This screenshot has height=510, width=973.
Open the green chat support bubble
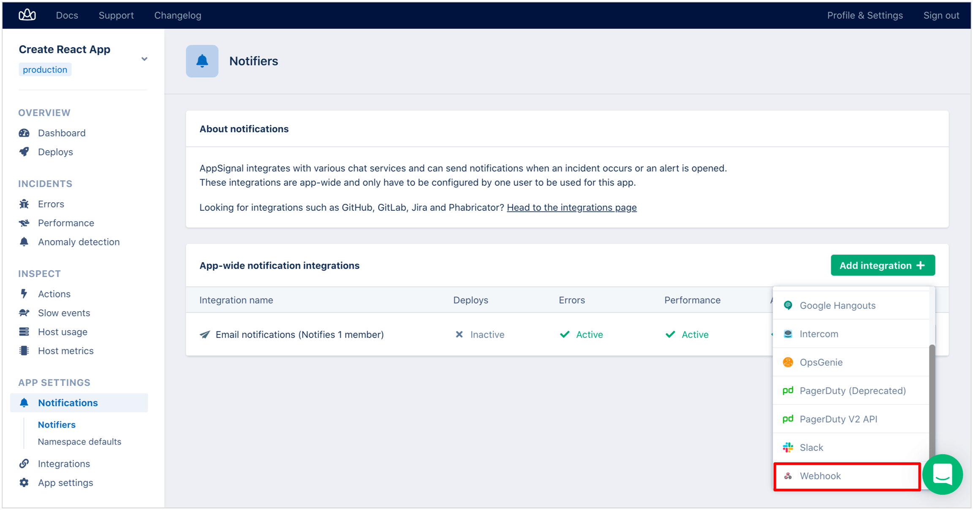(943, 475)
